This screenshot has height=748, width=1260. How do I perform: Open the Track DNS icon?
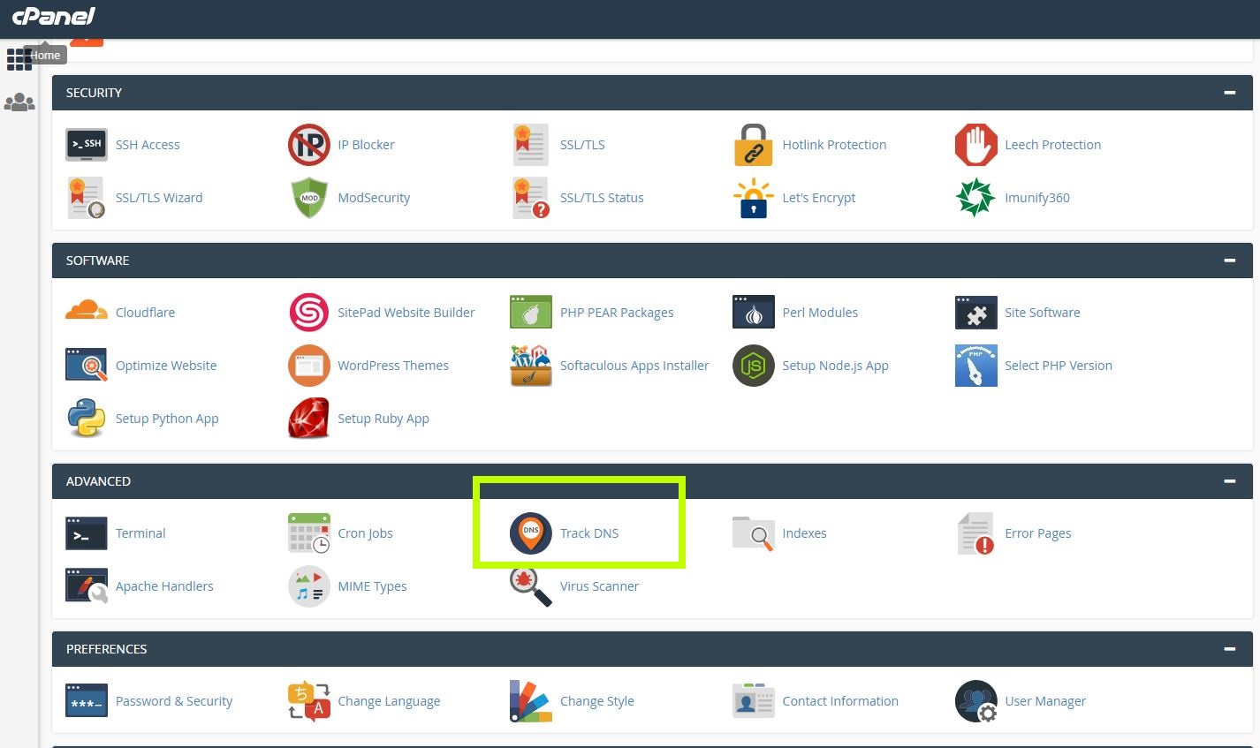pyautogui.click(x=530, y=533)
